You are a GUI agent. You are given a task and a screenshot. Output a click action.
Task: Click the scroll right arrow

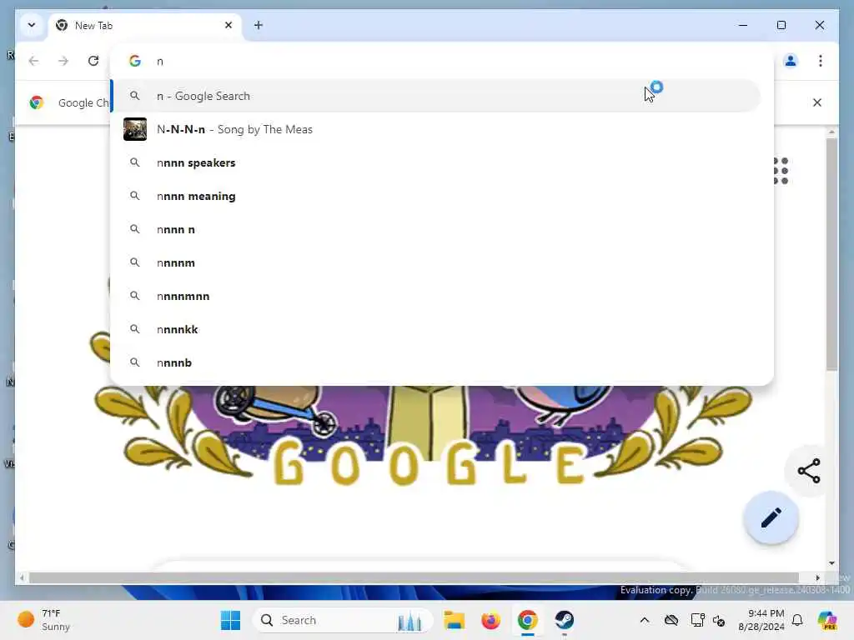(817, 577)
